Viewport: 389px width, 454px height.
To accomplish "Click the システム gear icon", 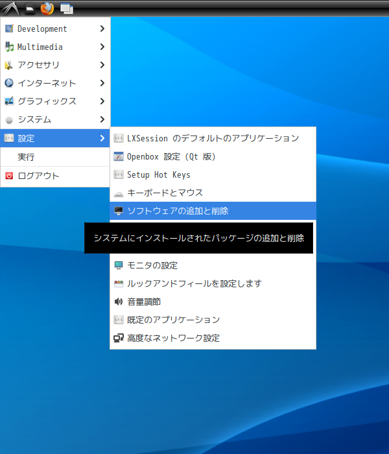I will (x=9, y=119).
